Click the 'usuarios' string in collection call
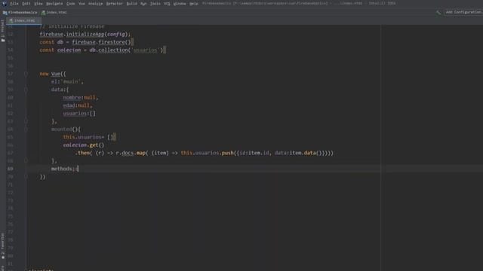Image resolution: width=483 pixels, height=271 pixels. pyautogui.click(x=145, y=50)
